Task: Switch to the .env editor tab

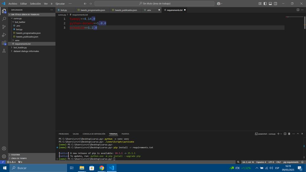Action: [149, 10]
